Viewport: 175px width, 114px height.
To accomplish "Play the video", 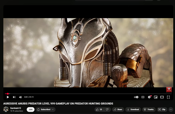I will coord(8,97).
